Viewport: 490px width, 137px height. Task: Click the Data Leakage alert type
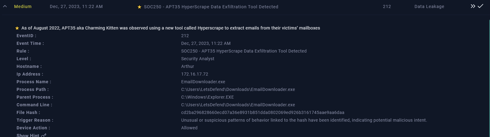(429, 7)
